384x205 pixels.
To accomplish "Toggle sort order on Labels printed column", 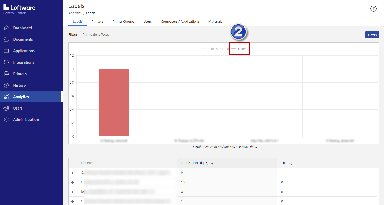I will coord(212,163).
